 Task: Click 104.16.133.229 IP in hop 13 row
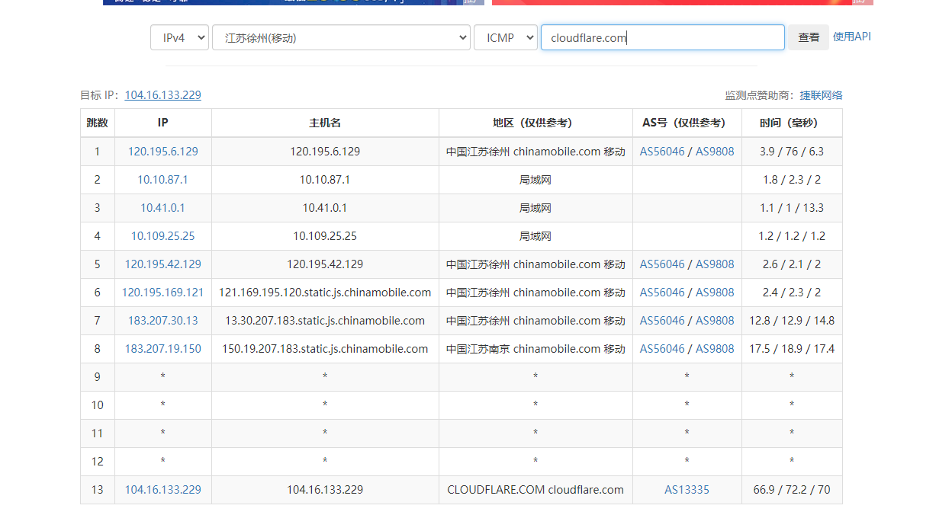point(162,490)
